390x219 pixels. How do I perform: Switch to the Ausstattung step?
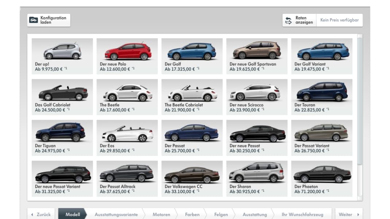click(255, 214)
